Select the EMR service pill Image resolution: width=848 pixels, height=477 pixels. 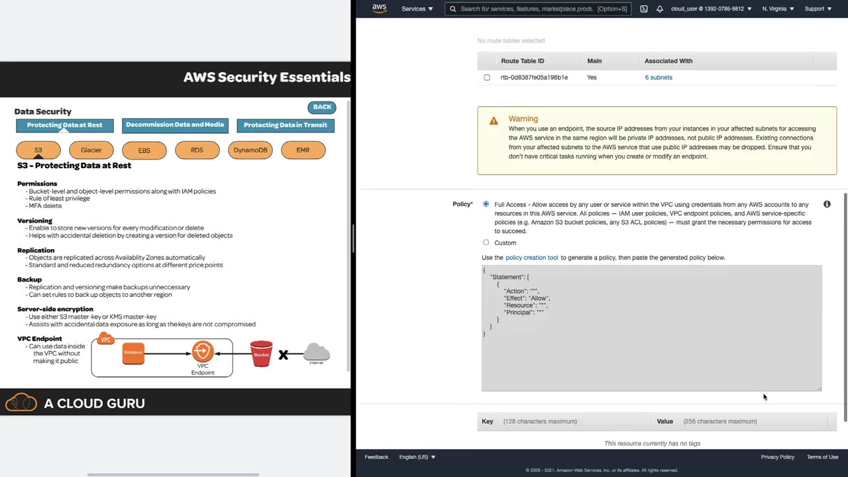(303, 150)
